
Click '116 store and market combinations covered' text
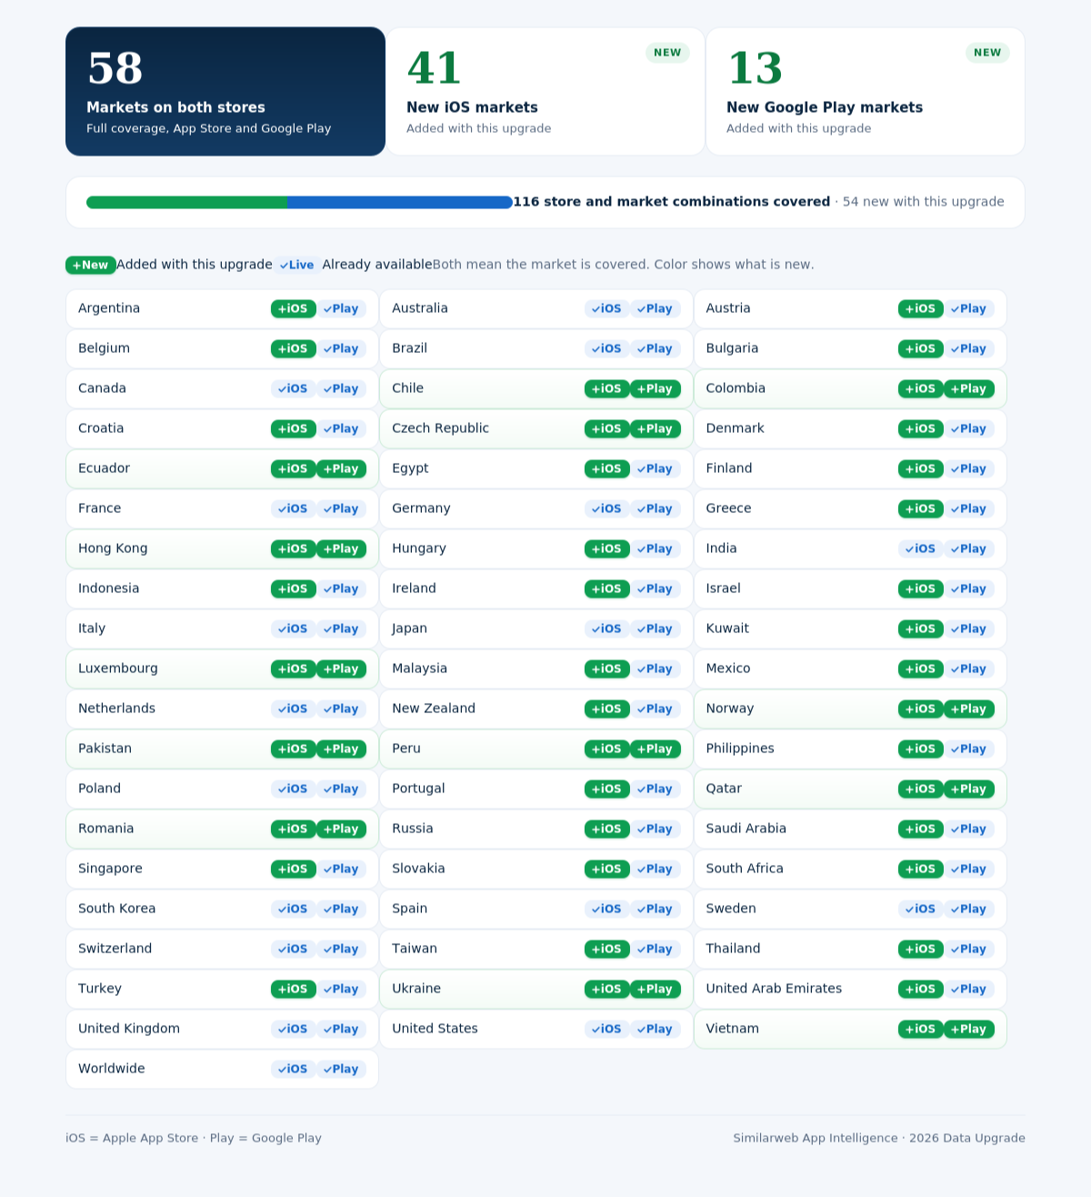point(672,202)
